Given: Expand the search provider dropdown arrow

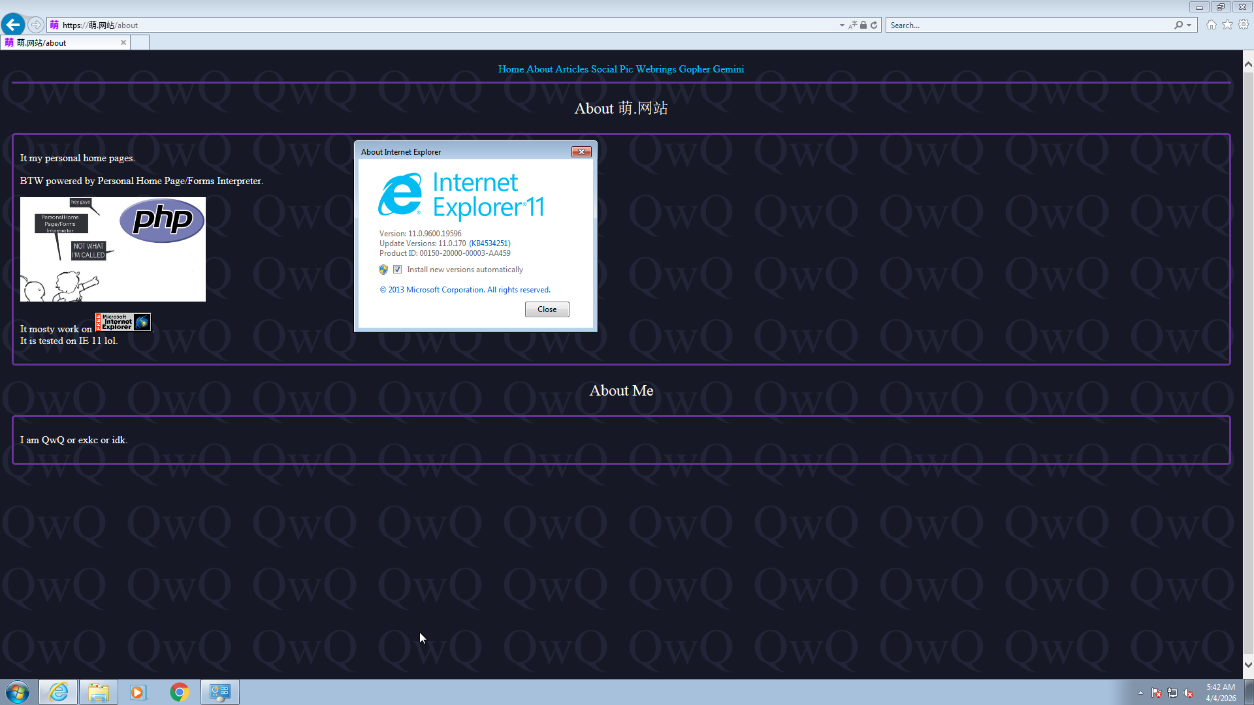Looking at the screenshot, I should point(1189,25).
